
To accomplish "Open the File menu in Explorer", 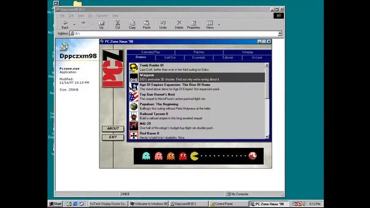I will pyautogui.click(x=62, y=16).
